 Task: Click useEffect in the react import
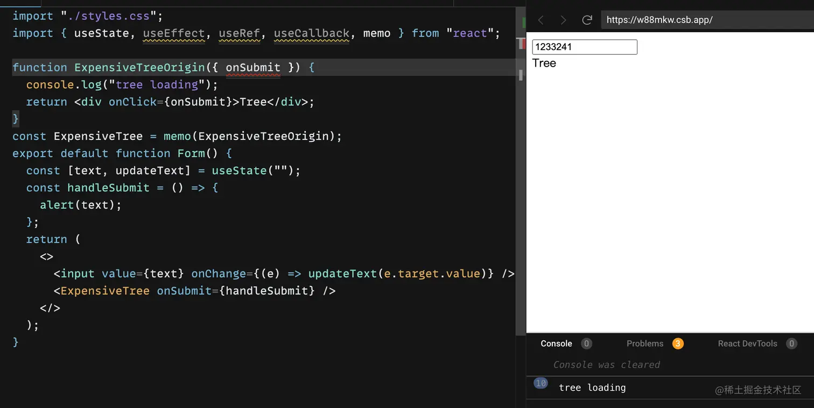(174, 33)
